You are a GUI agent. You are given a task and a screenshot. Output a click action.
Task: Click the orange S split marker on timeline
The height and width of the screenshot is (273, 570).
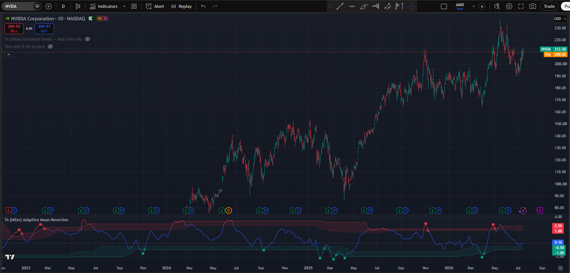[x=228, y=211]
